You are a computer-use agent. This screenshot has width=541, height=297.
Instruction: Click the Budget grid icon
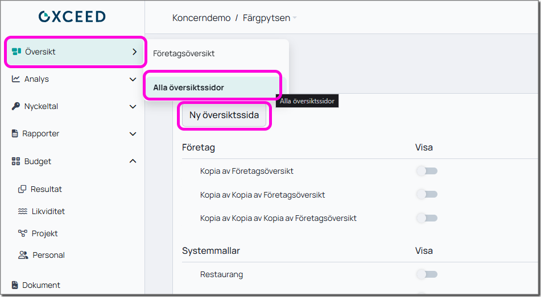[x=16, y=161]
